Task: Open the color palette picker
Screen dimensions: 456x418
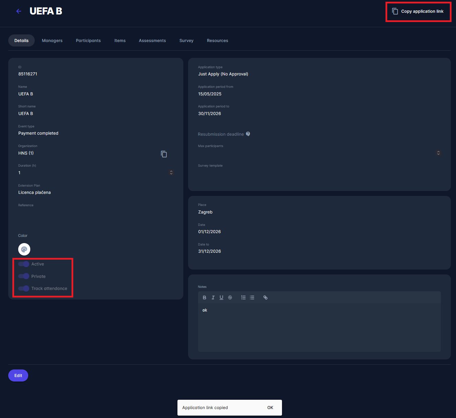Action: click(x=24, y=249)
